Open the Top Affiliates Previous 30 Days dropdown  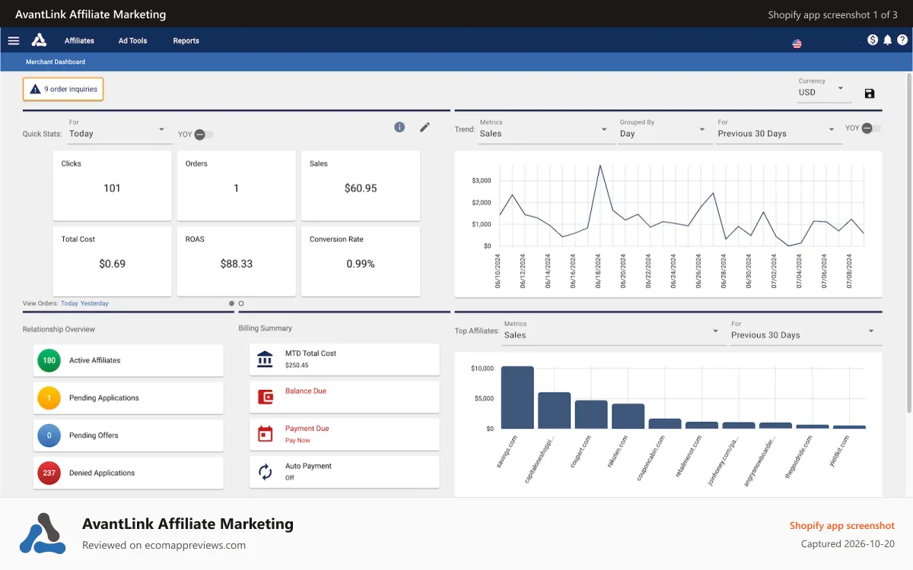(805, 331)
